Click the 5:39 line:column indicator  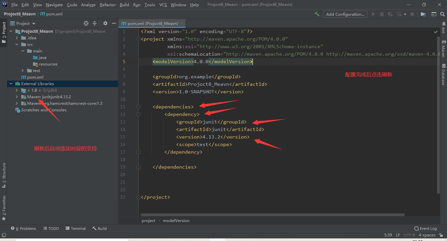tap(388, 235)
